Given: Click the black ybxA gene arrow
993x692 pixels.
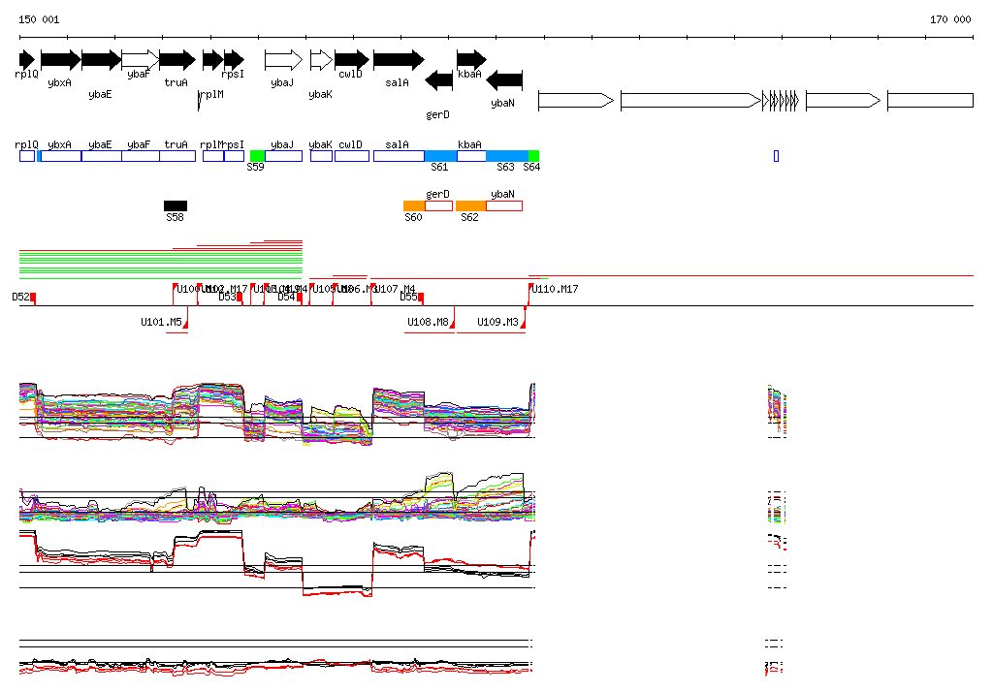Looking at the screenshot, I should (60, 60).
